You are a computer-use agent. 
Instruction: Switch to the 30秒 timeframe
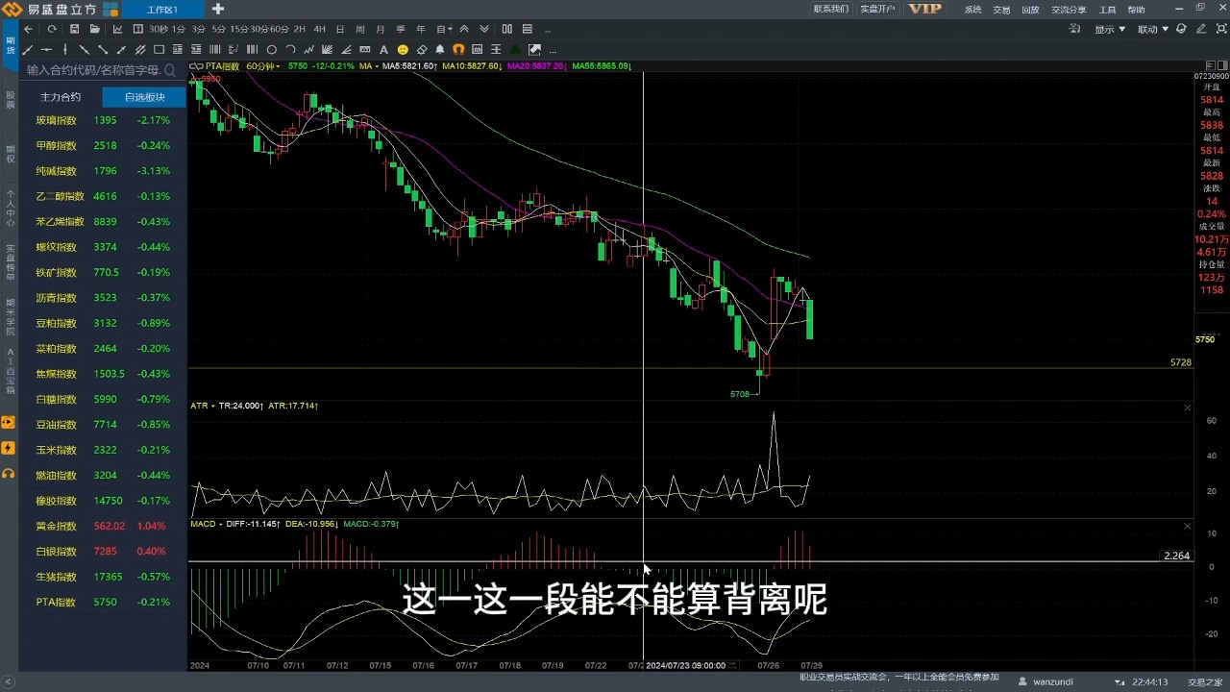pos(158,29)
